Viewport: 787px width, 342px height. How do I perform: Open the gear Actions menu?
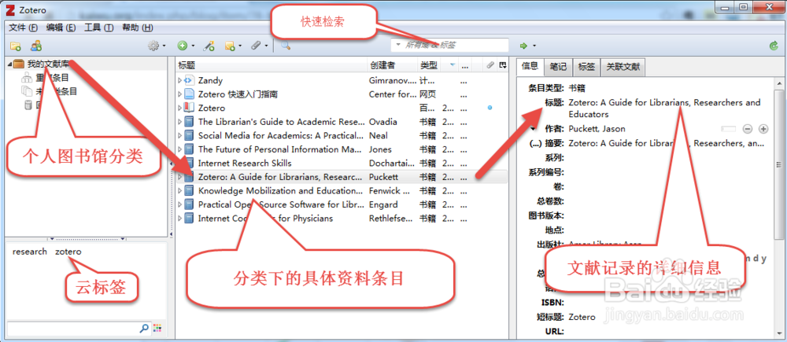[156, 46]
